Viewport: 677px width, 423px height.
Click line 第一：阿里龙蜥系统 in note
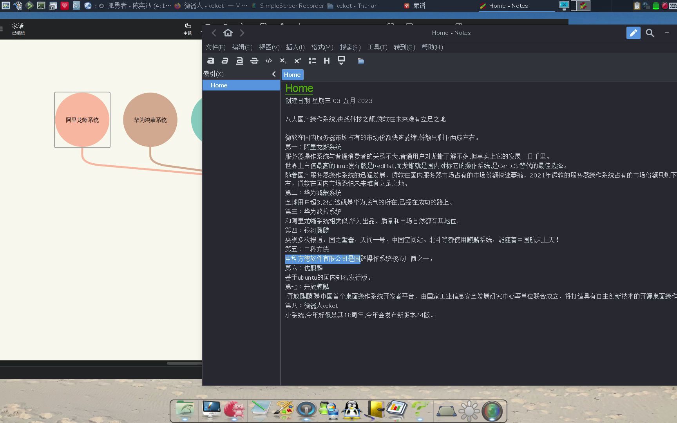coord(313,147)
